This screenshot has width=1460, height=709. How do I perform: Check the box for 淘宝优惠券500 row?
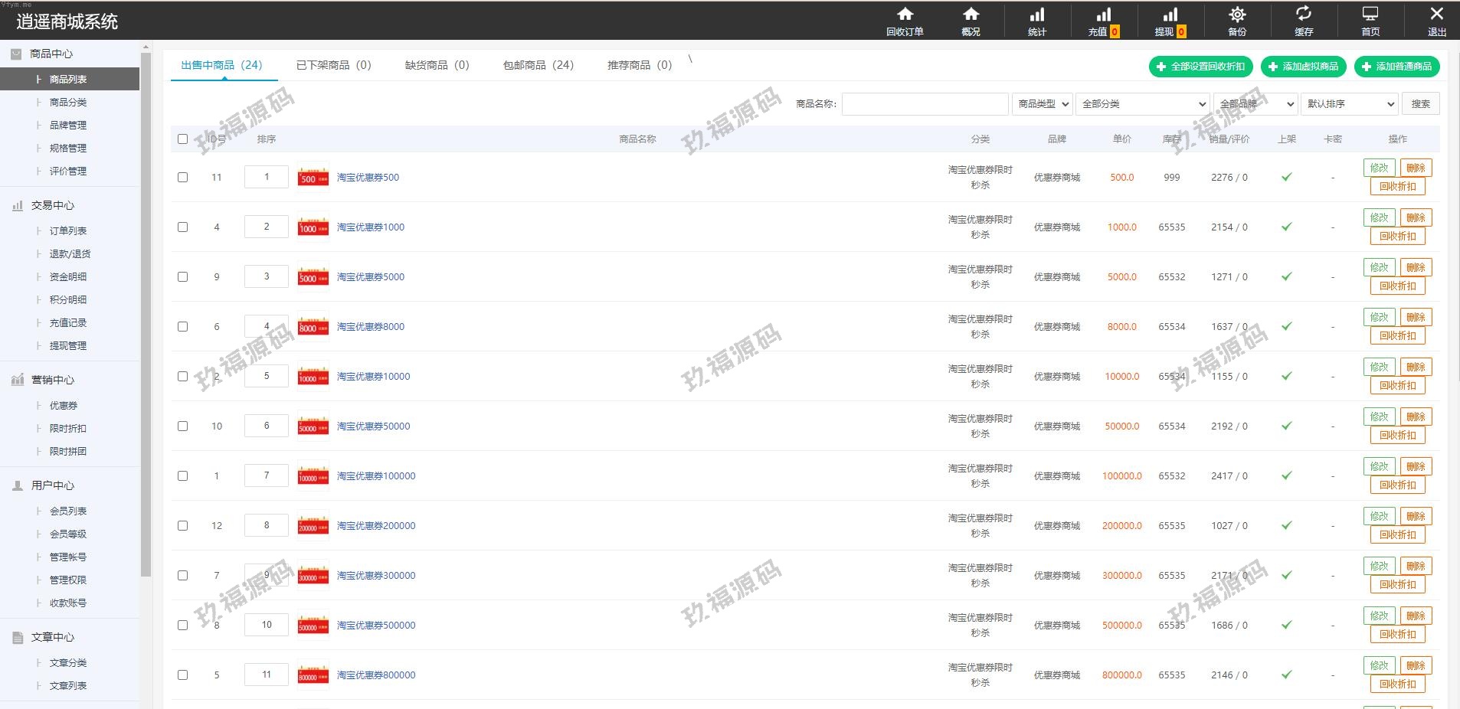point(182,177)
